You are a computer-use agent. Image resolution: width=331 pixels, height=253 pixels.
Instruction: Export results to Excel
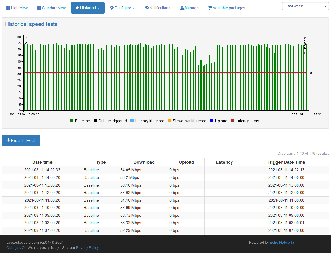(21, 141)
